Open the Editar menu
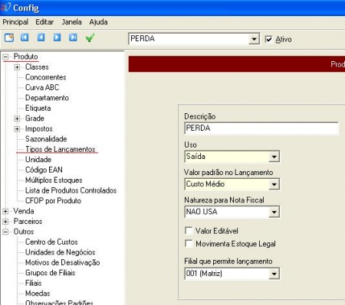Screen dimensions: 345x305 point(44,22)
